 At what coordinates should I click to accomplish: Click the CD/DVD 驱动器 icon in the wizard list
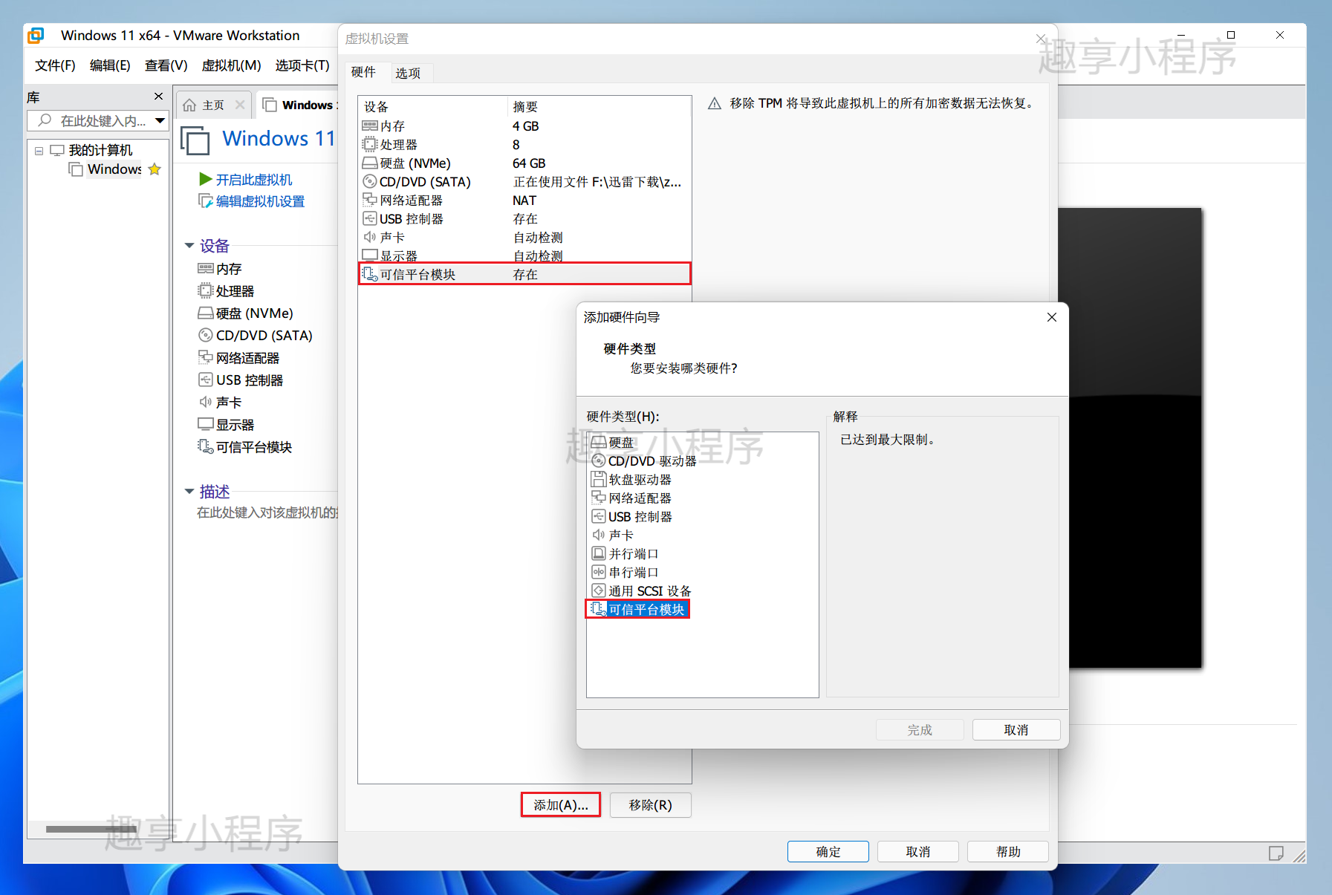(x=599, y=461)
